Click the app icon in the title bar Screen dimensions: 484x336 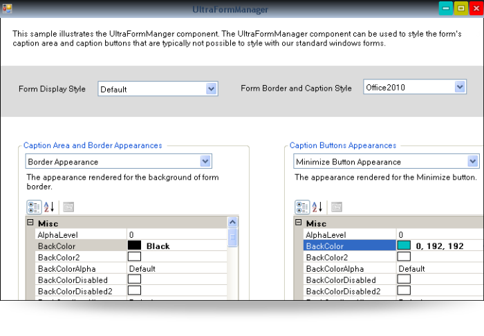8,8
